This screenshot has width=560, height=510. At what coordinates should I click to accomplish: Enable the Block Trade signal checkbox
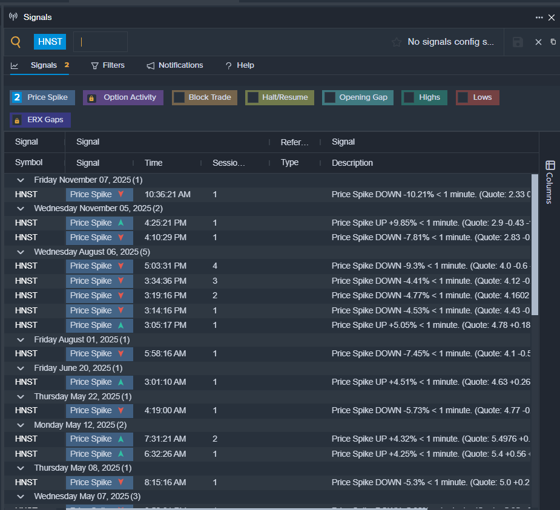[179, 97]
